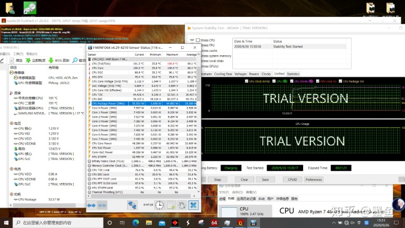Open AIDA64 帮助(H) menu
The width and height of the screenshot is (405, 228).
(31, 54)
